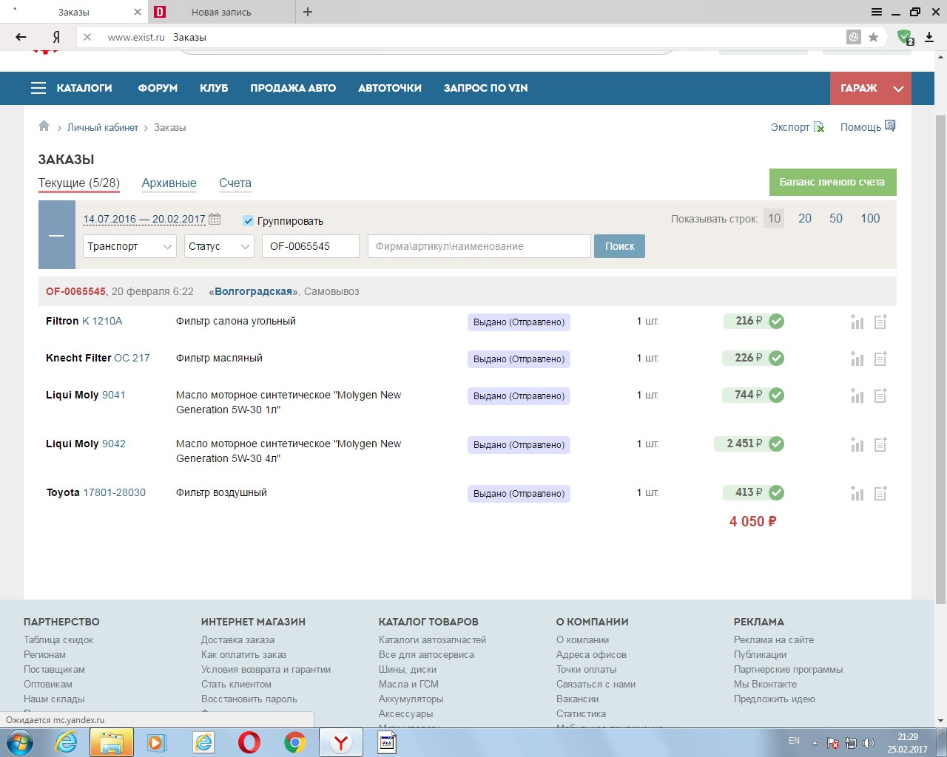
Task: Switch to the Новая запись browser tab
Action: click(221, 12)
